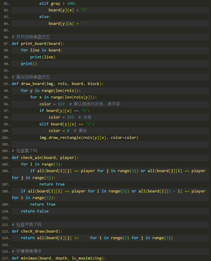211x261 pixels.
Task: Click the comment '# 检查赢了吗'
Action: click(25, 151)
